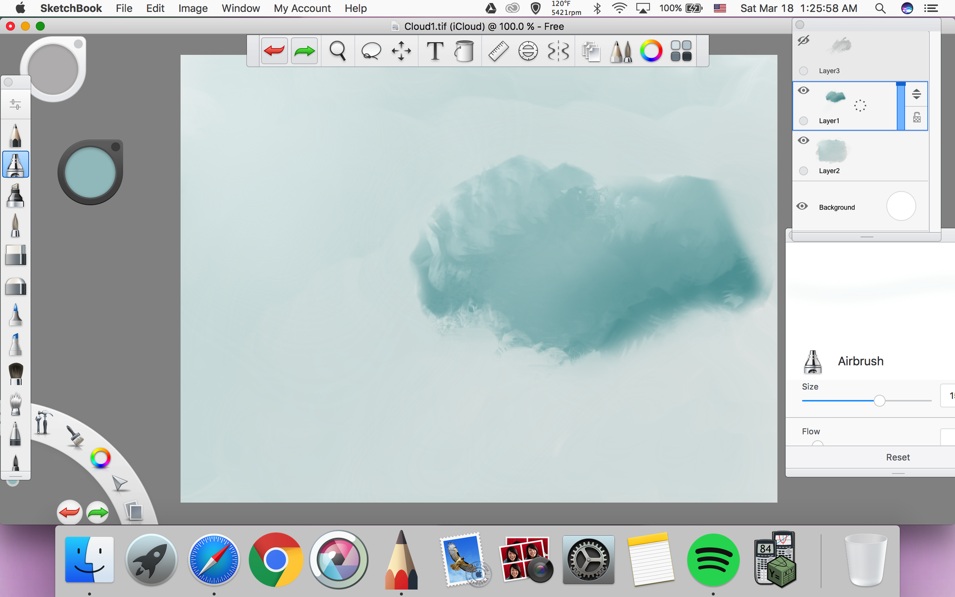The width and height of the screenshot is (955, 597).
Task: Click the teal color puck
Action: (90, 172)
